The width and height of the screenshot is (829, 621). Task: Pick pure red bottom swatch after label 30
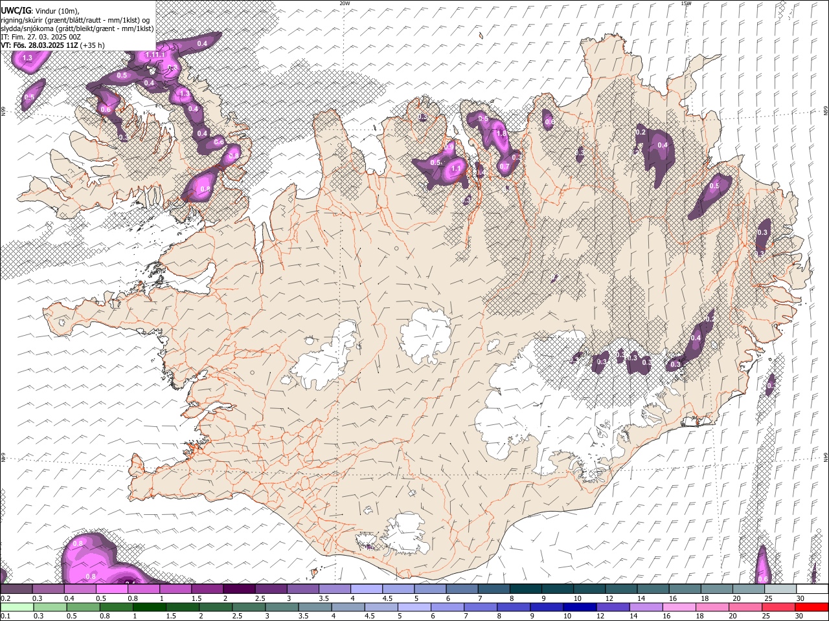tap(812, 607)
